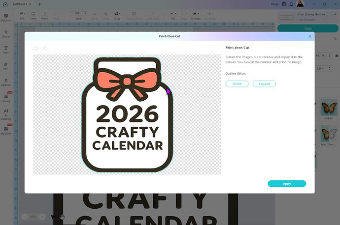Open the Library panel

click(x=6, y=98)
